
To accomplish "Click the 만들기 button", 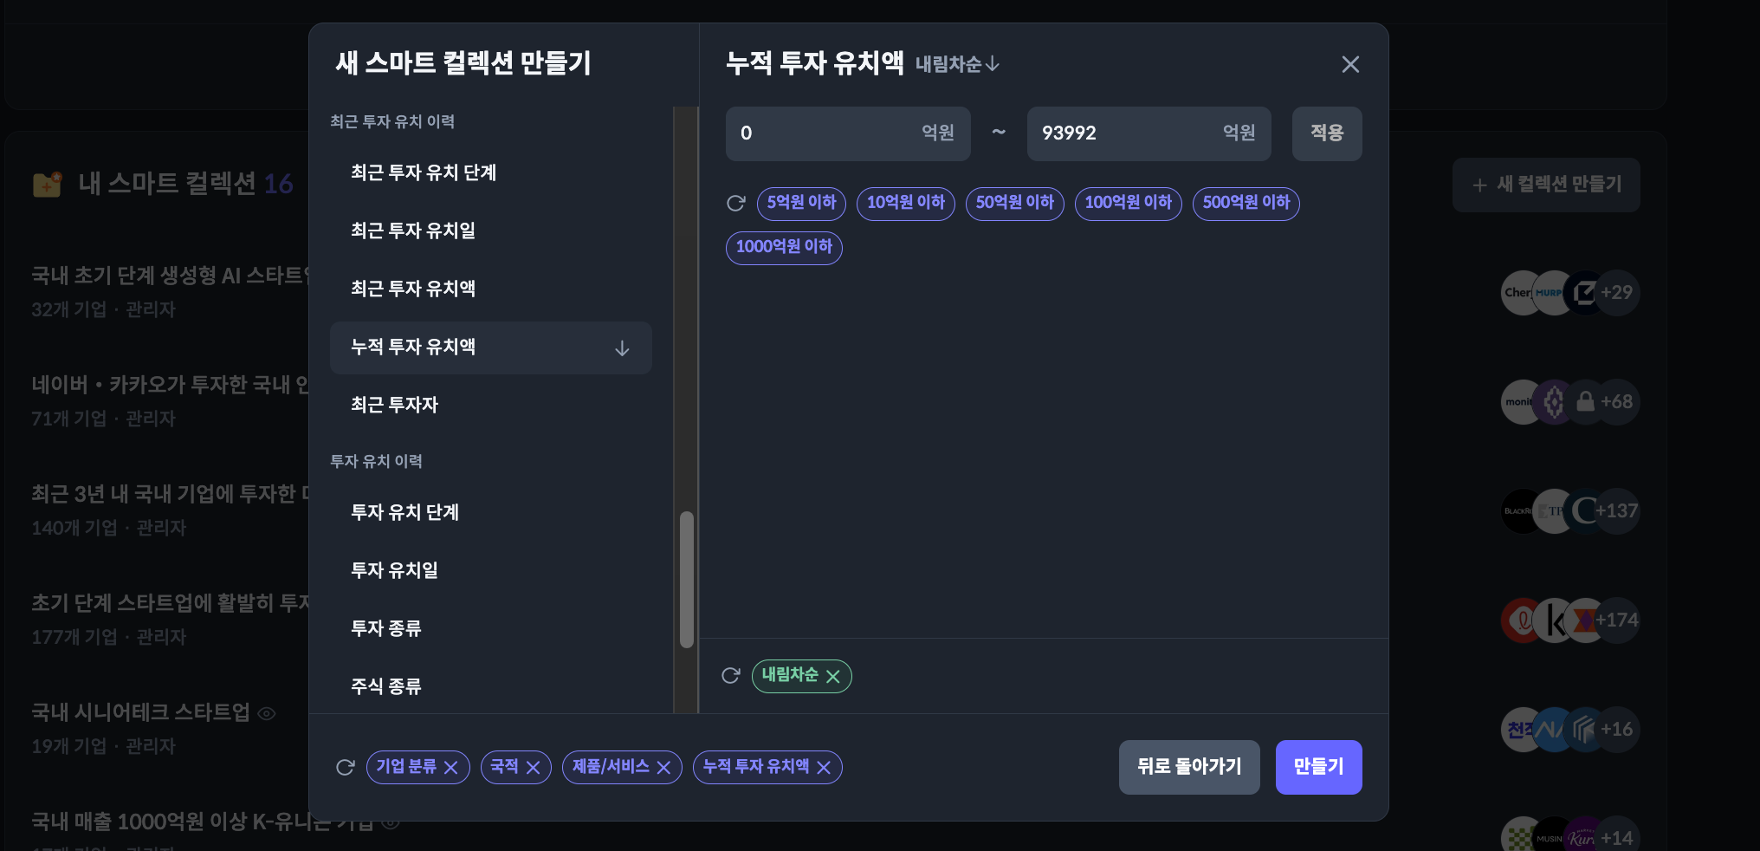I will [x=1318, y=767].
